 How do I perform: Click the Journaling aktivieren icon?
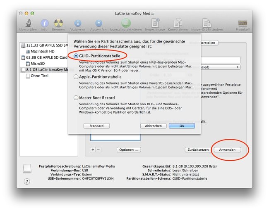click(x=126, y=23)
